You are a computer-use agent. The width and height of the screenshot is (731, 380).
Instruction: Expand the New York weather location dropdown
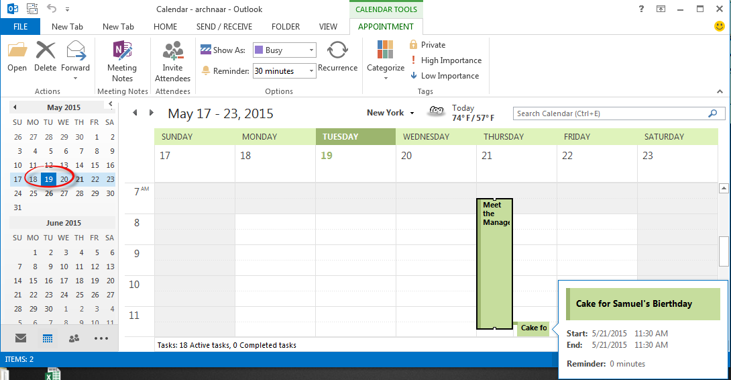point(412,113)
